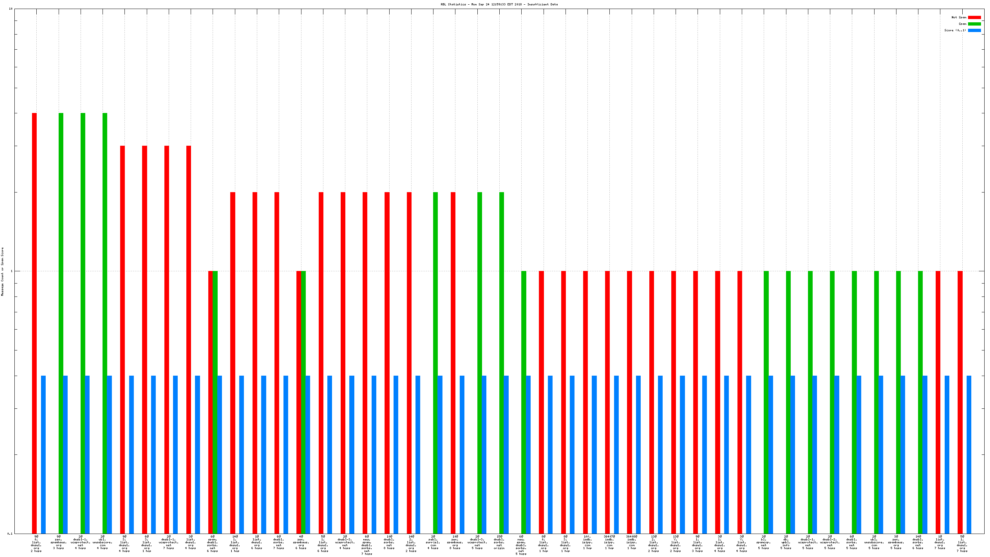Click the db.wpbl.info 5 hops label

pyautogui.click(x=786, y=542)
